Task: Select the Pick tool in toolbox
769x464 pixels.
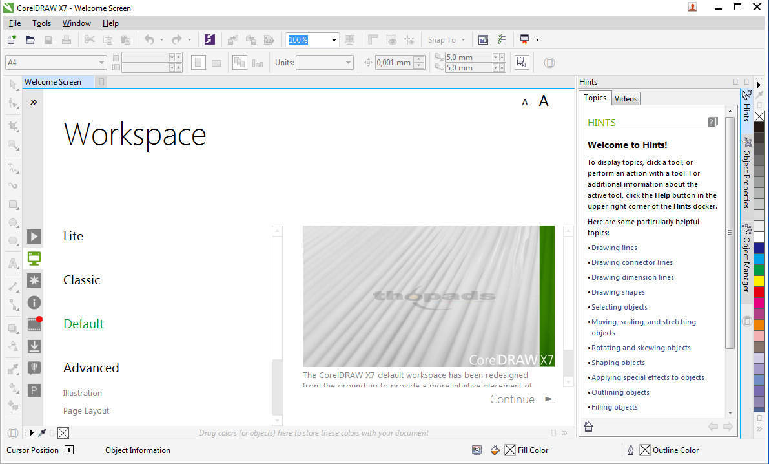Action: 14,85
